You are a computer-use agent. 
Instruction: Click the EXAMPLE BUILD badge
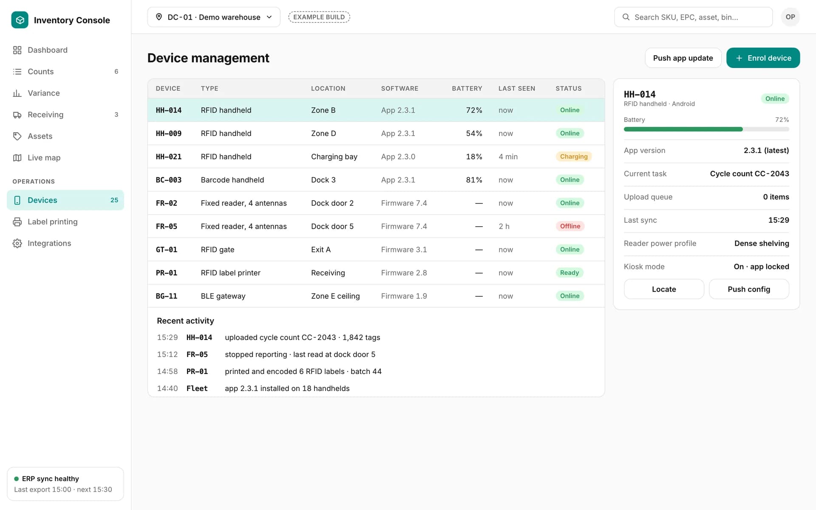pos(319,17)
